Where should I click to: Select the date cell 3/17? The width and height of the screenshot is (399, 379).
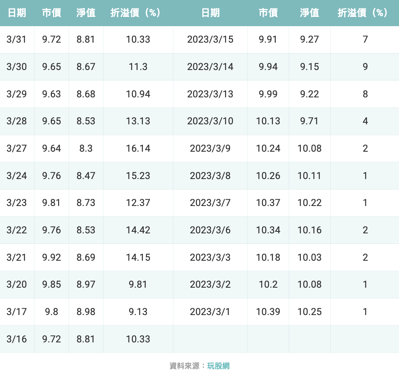click(16, 312)
